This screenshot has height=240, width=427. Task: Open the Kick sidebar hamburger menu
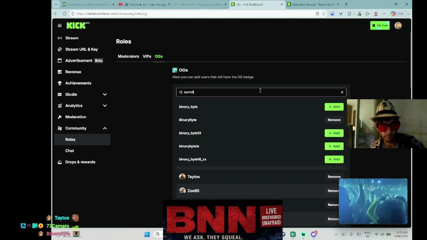(x=59, y=25)
